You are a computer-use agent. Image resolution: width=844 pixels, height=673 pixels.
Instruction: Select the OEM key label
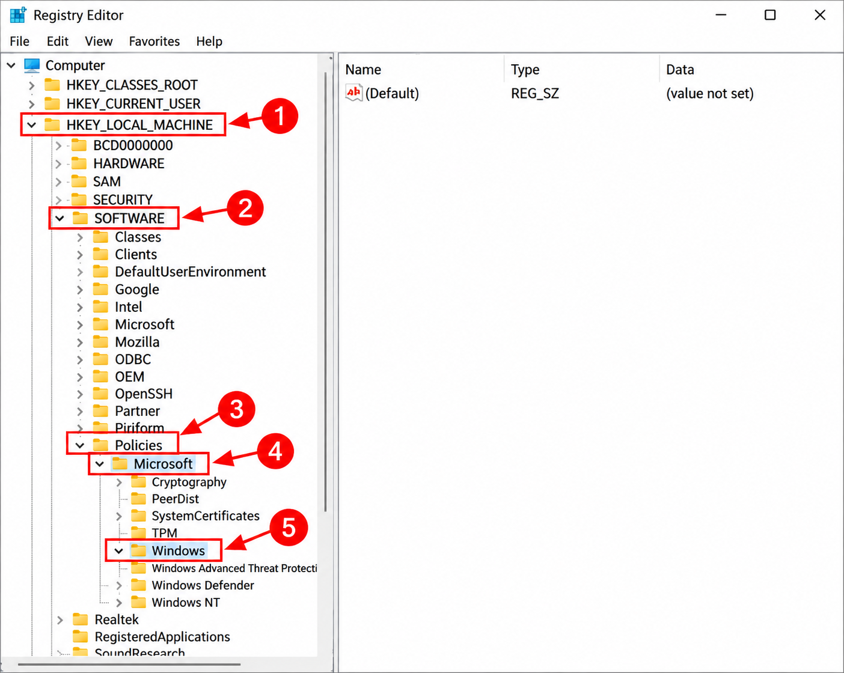pos(130,377)
